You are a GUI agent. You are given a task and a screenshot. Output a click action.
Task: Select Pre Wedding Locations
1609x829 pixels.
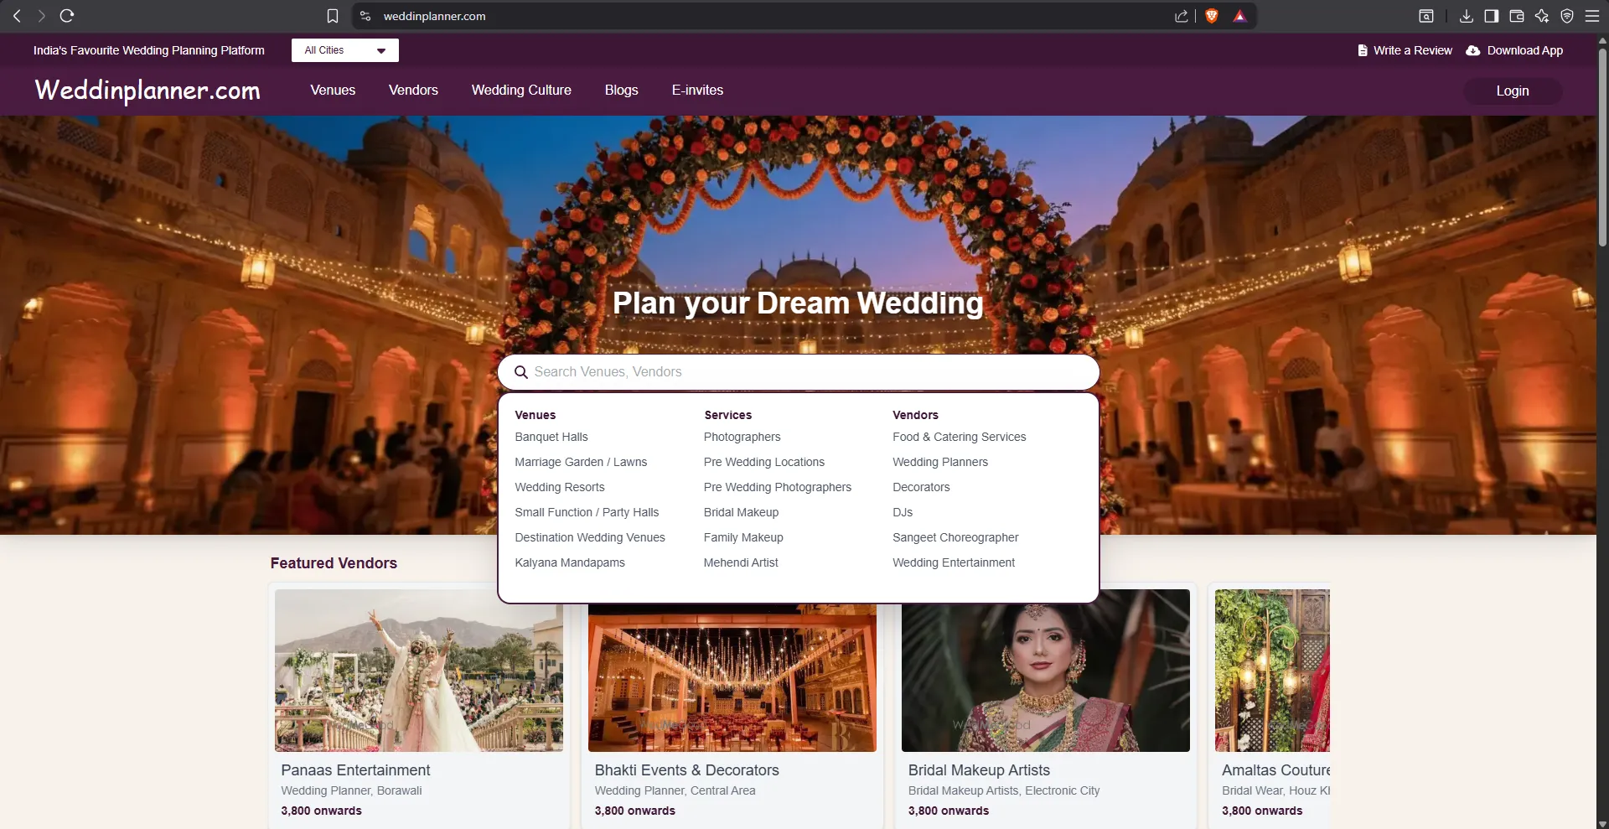point(764,462)
